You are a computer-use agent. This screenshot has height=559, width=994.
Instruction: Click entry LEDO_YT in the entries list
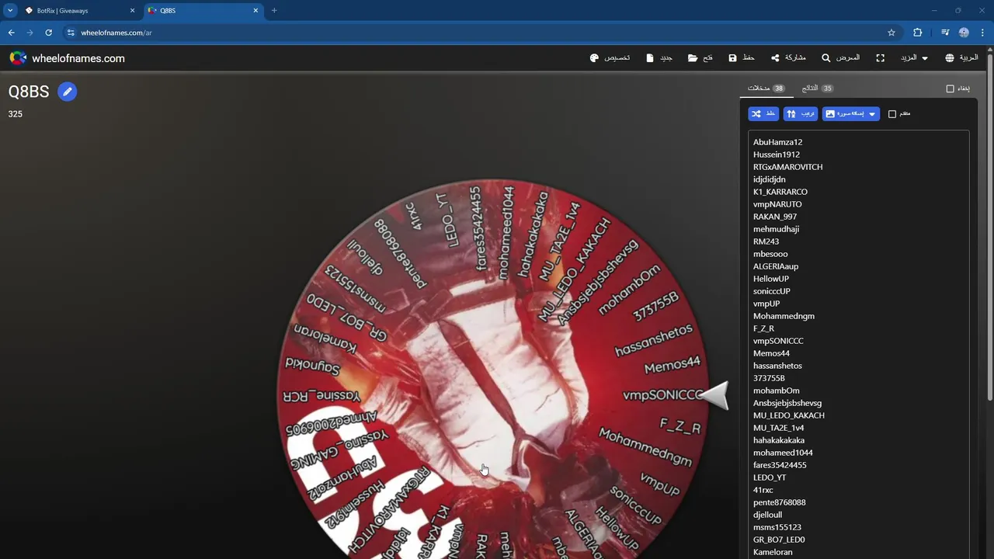770,477
